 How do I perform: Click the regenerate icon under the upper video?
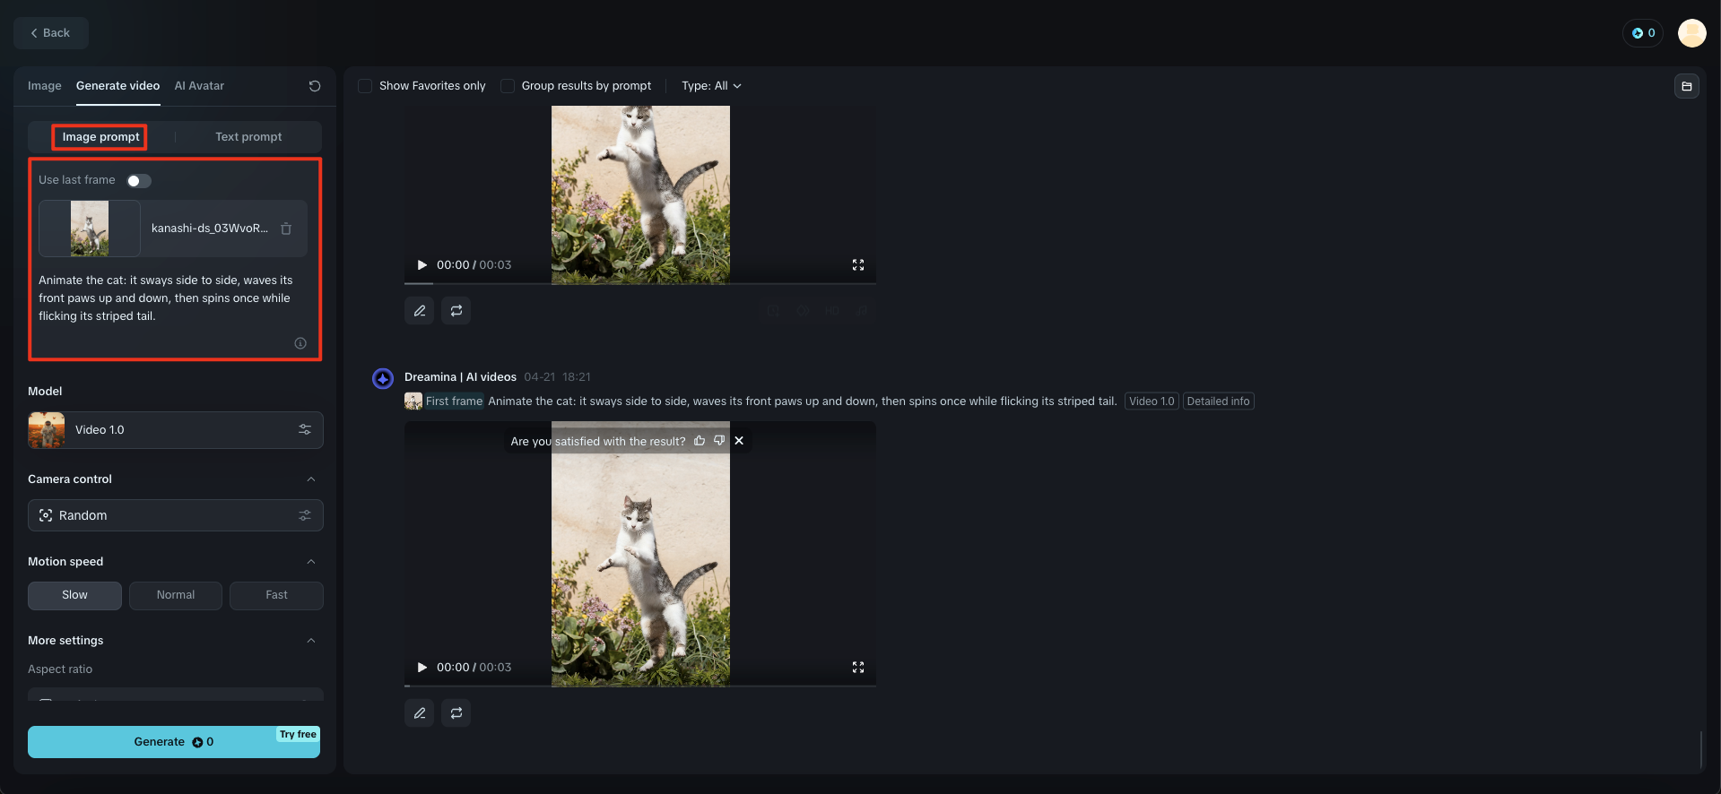pyautogui.click(x=456, y=311)
